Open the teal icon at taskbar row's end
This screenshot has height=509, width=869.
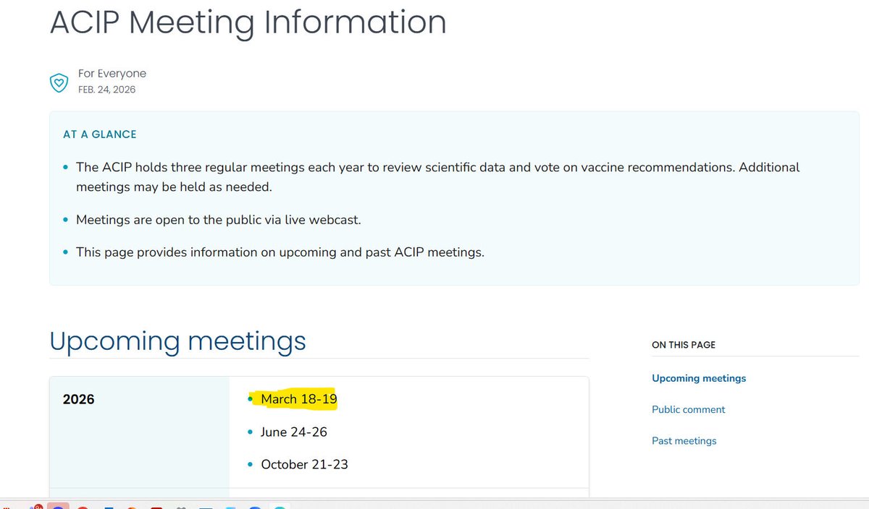click(279, 506)
